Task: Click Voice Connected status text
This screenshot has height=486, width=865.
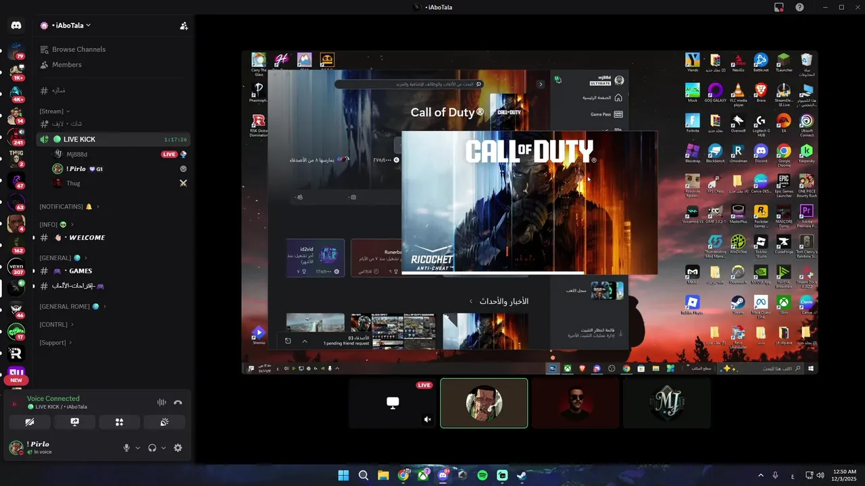Action: coord(53,399)
